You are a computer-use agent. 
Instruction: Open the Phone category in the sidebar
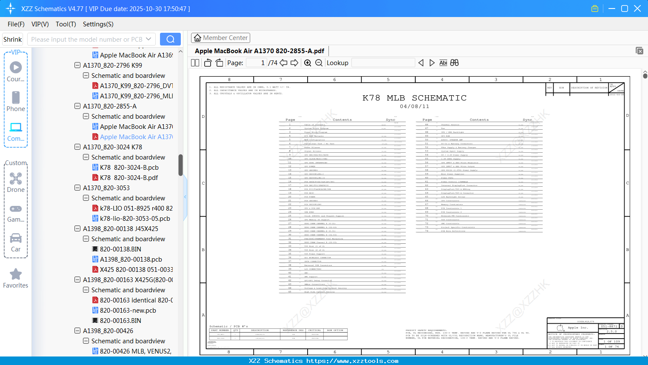click(x=16, y=102)
